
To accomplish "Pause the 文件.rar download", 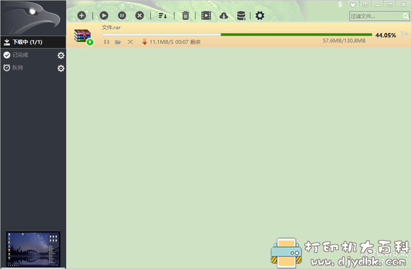I will click(107, 42).
